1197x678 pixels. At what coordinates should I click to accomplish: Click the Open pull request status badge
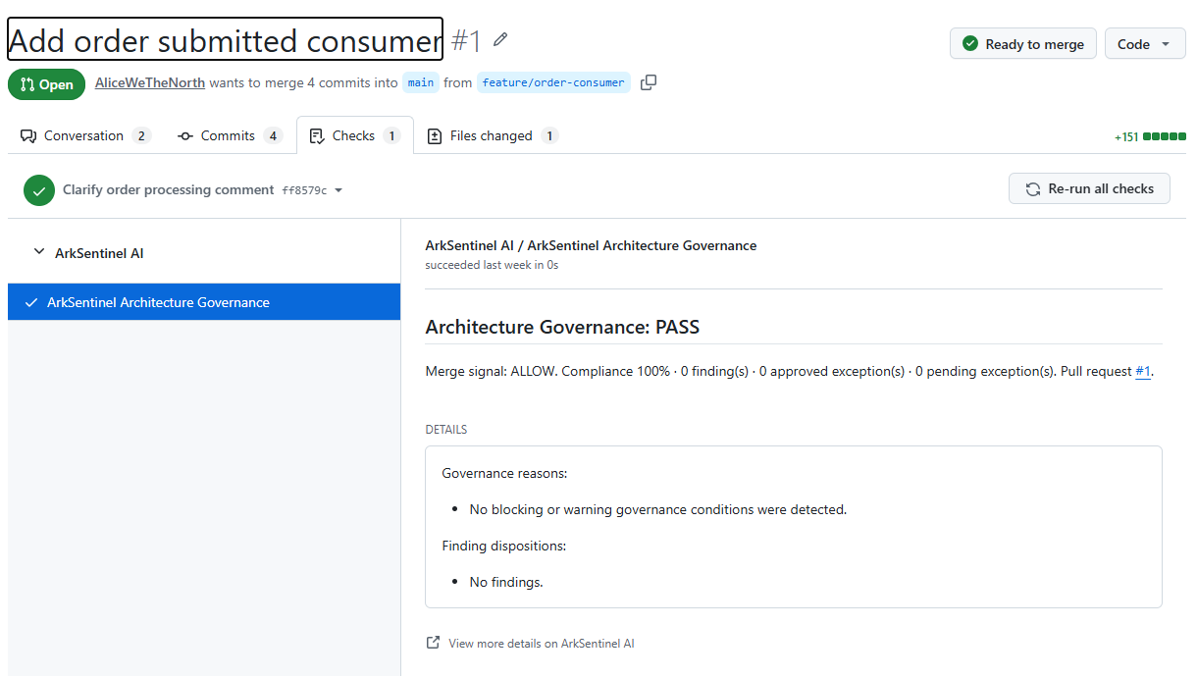(x=46, y=84)
